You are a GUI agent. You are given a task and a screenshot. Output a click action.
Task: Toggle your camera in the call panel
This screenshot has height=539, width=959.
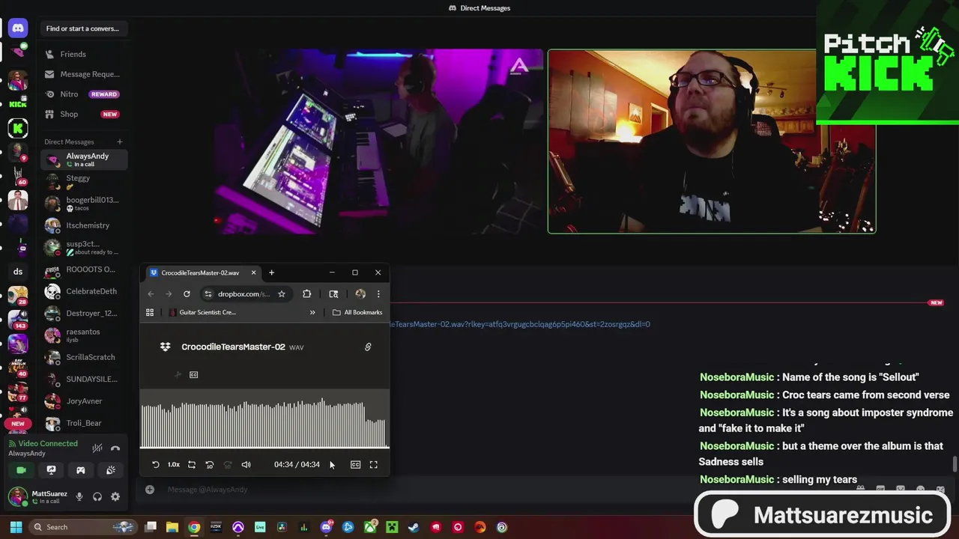(21, 470)
